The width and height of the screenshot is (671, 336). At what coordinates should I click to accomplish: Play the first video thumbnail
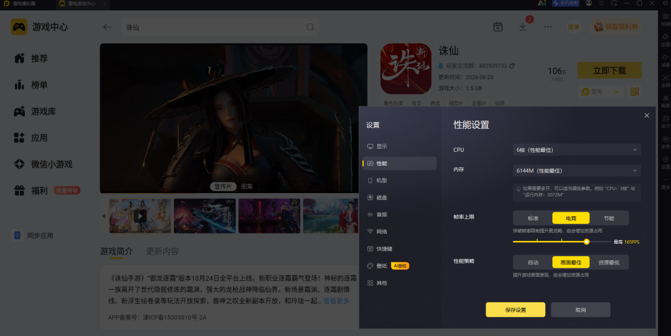tap(140, 216)
